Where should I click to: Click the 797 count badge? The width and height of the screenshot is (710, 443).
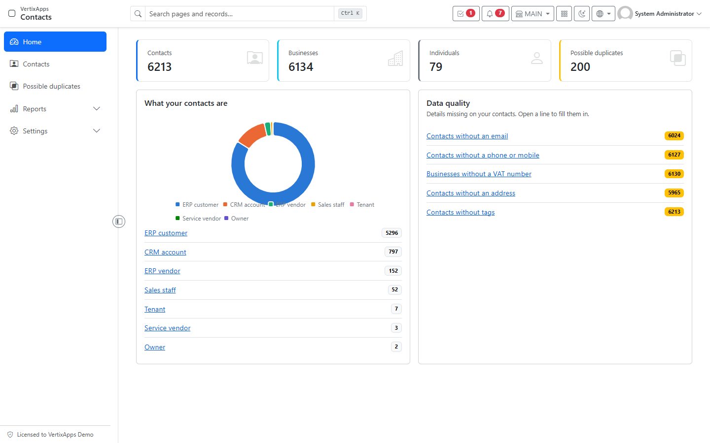coord(393,252)
